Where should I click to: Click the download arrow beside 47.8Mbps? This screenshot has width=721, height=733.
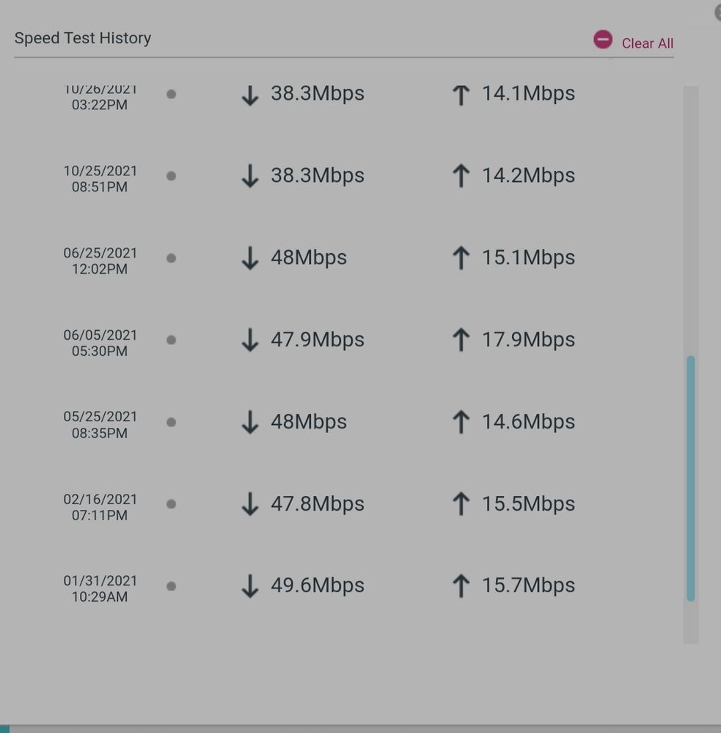[x=250, y=504]
